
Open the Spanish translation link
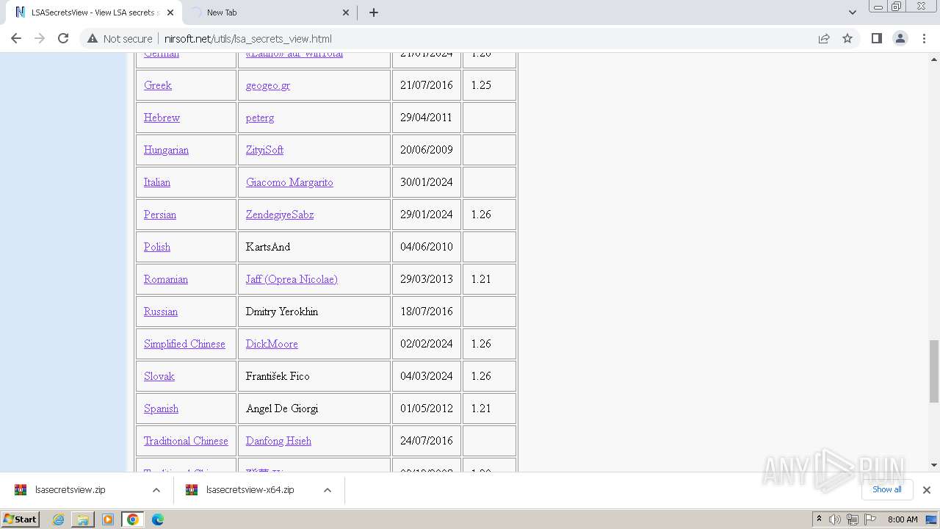[x=161, y=409]
